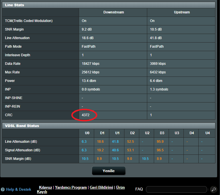Select Downstream Line Attenuation 18.6 dB
This screenshot has height=195, width=220.
point(88,38)
